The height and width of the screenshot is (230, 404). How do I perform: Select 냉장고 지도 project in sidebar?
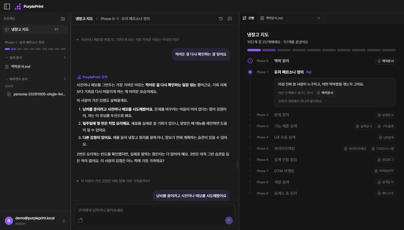(x=35, y=29)
